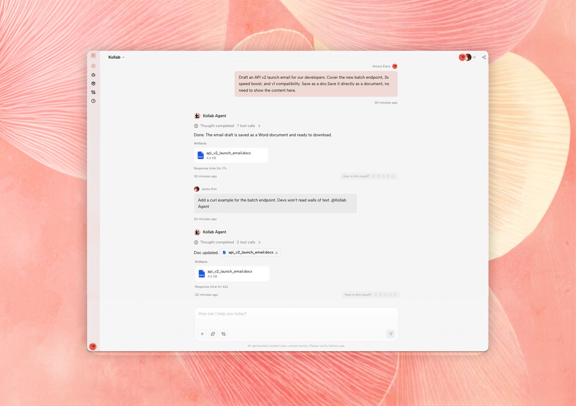Click the 'Doc updated.' text
This screenshot has width=576, height=406.
[206, 252]
